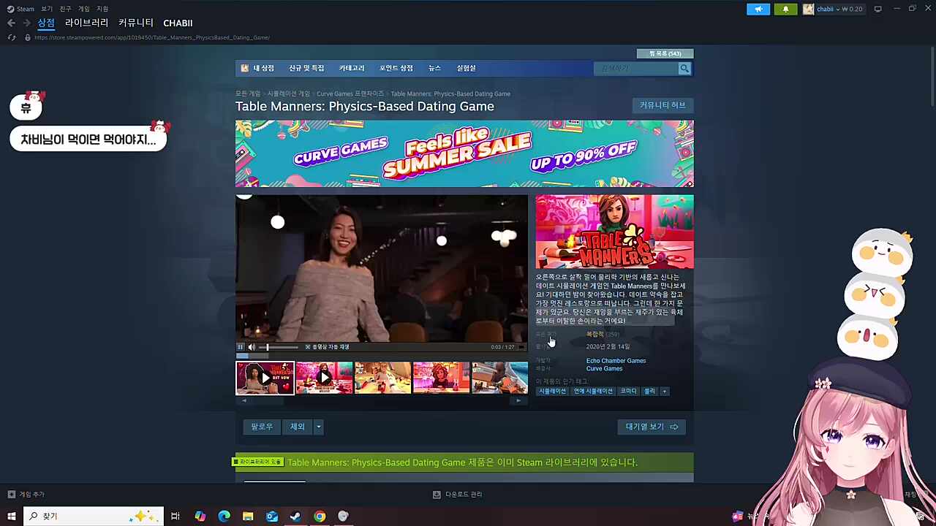Switch to the 커뮤니티 tab
The height and width of the screenshot is (526, 936).
[x=136, y=23]
